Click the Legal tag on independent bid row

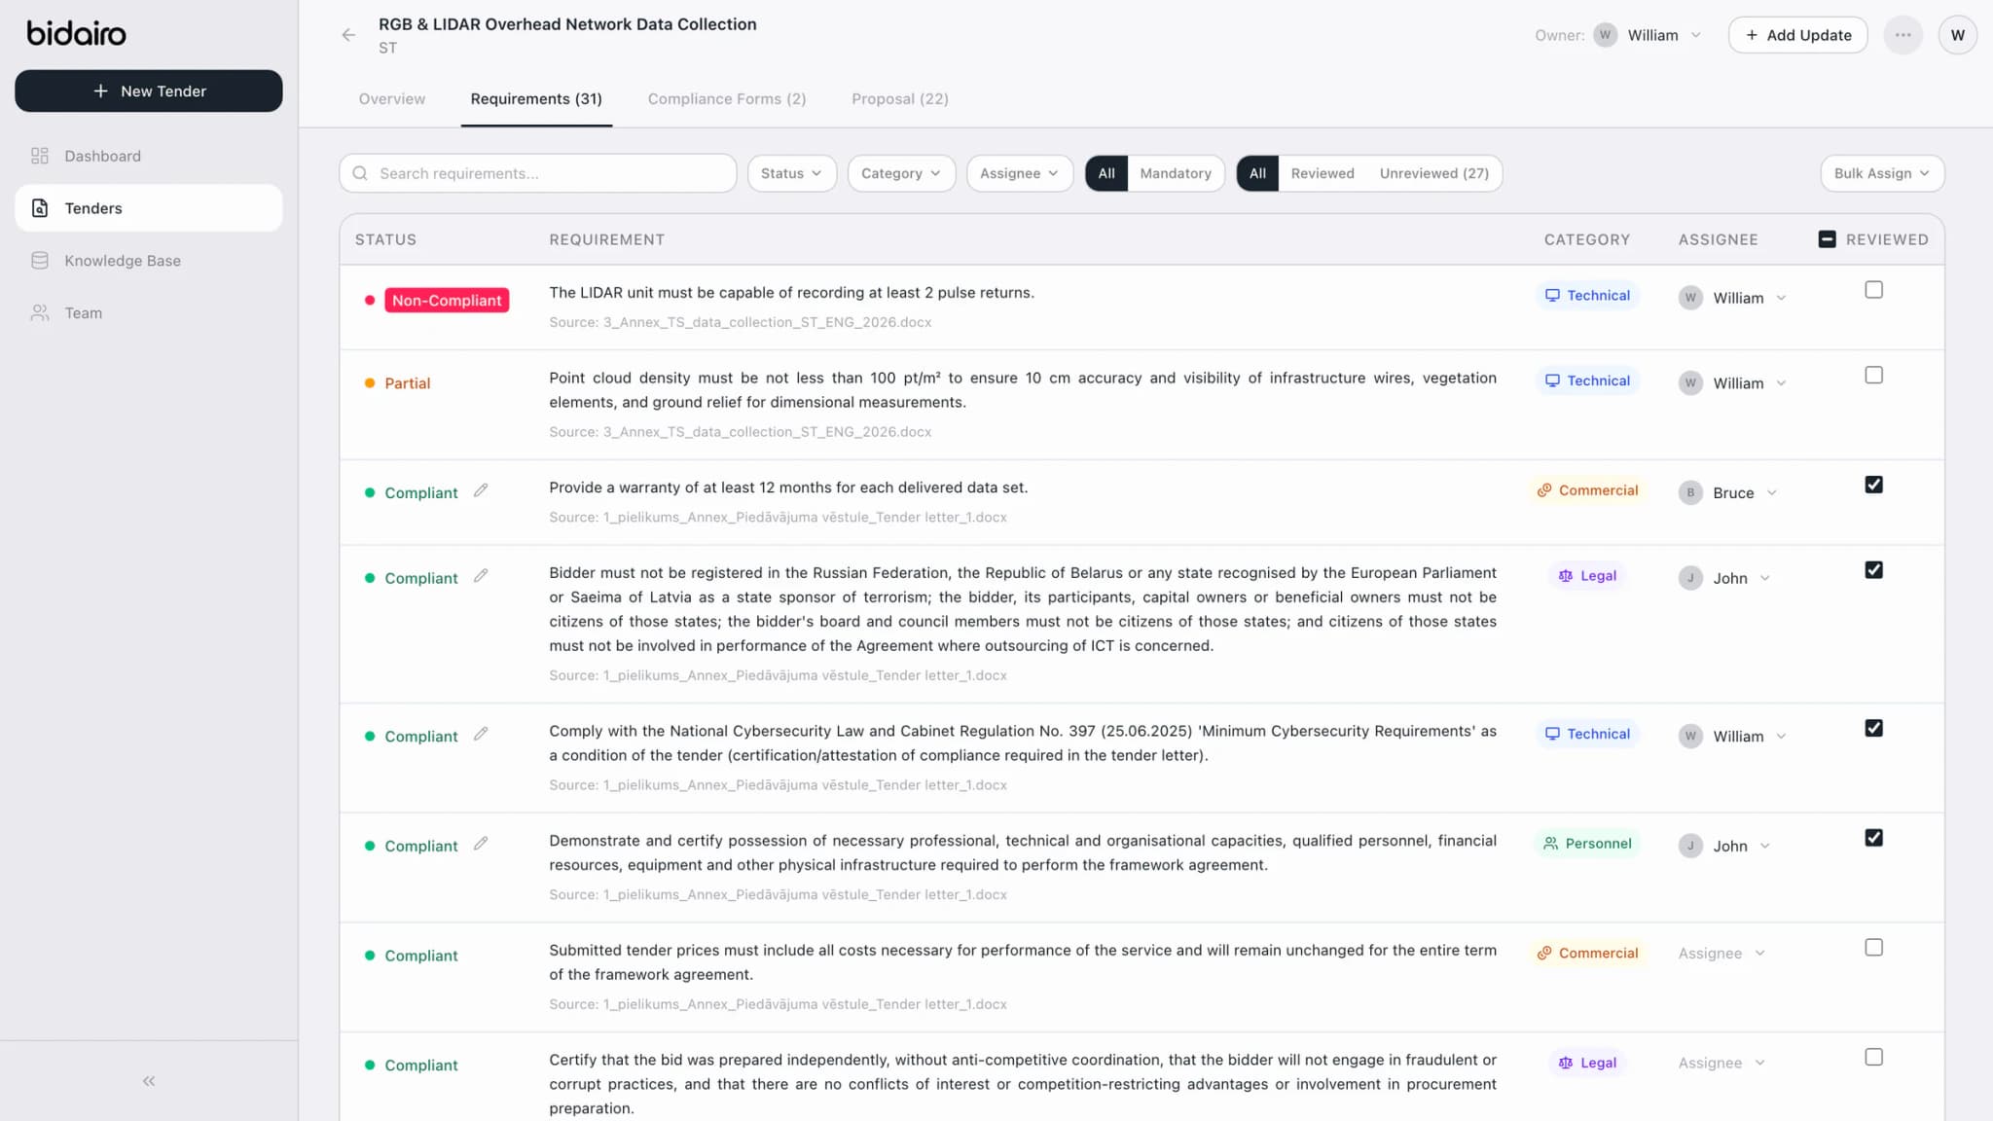[1587, 1063]
